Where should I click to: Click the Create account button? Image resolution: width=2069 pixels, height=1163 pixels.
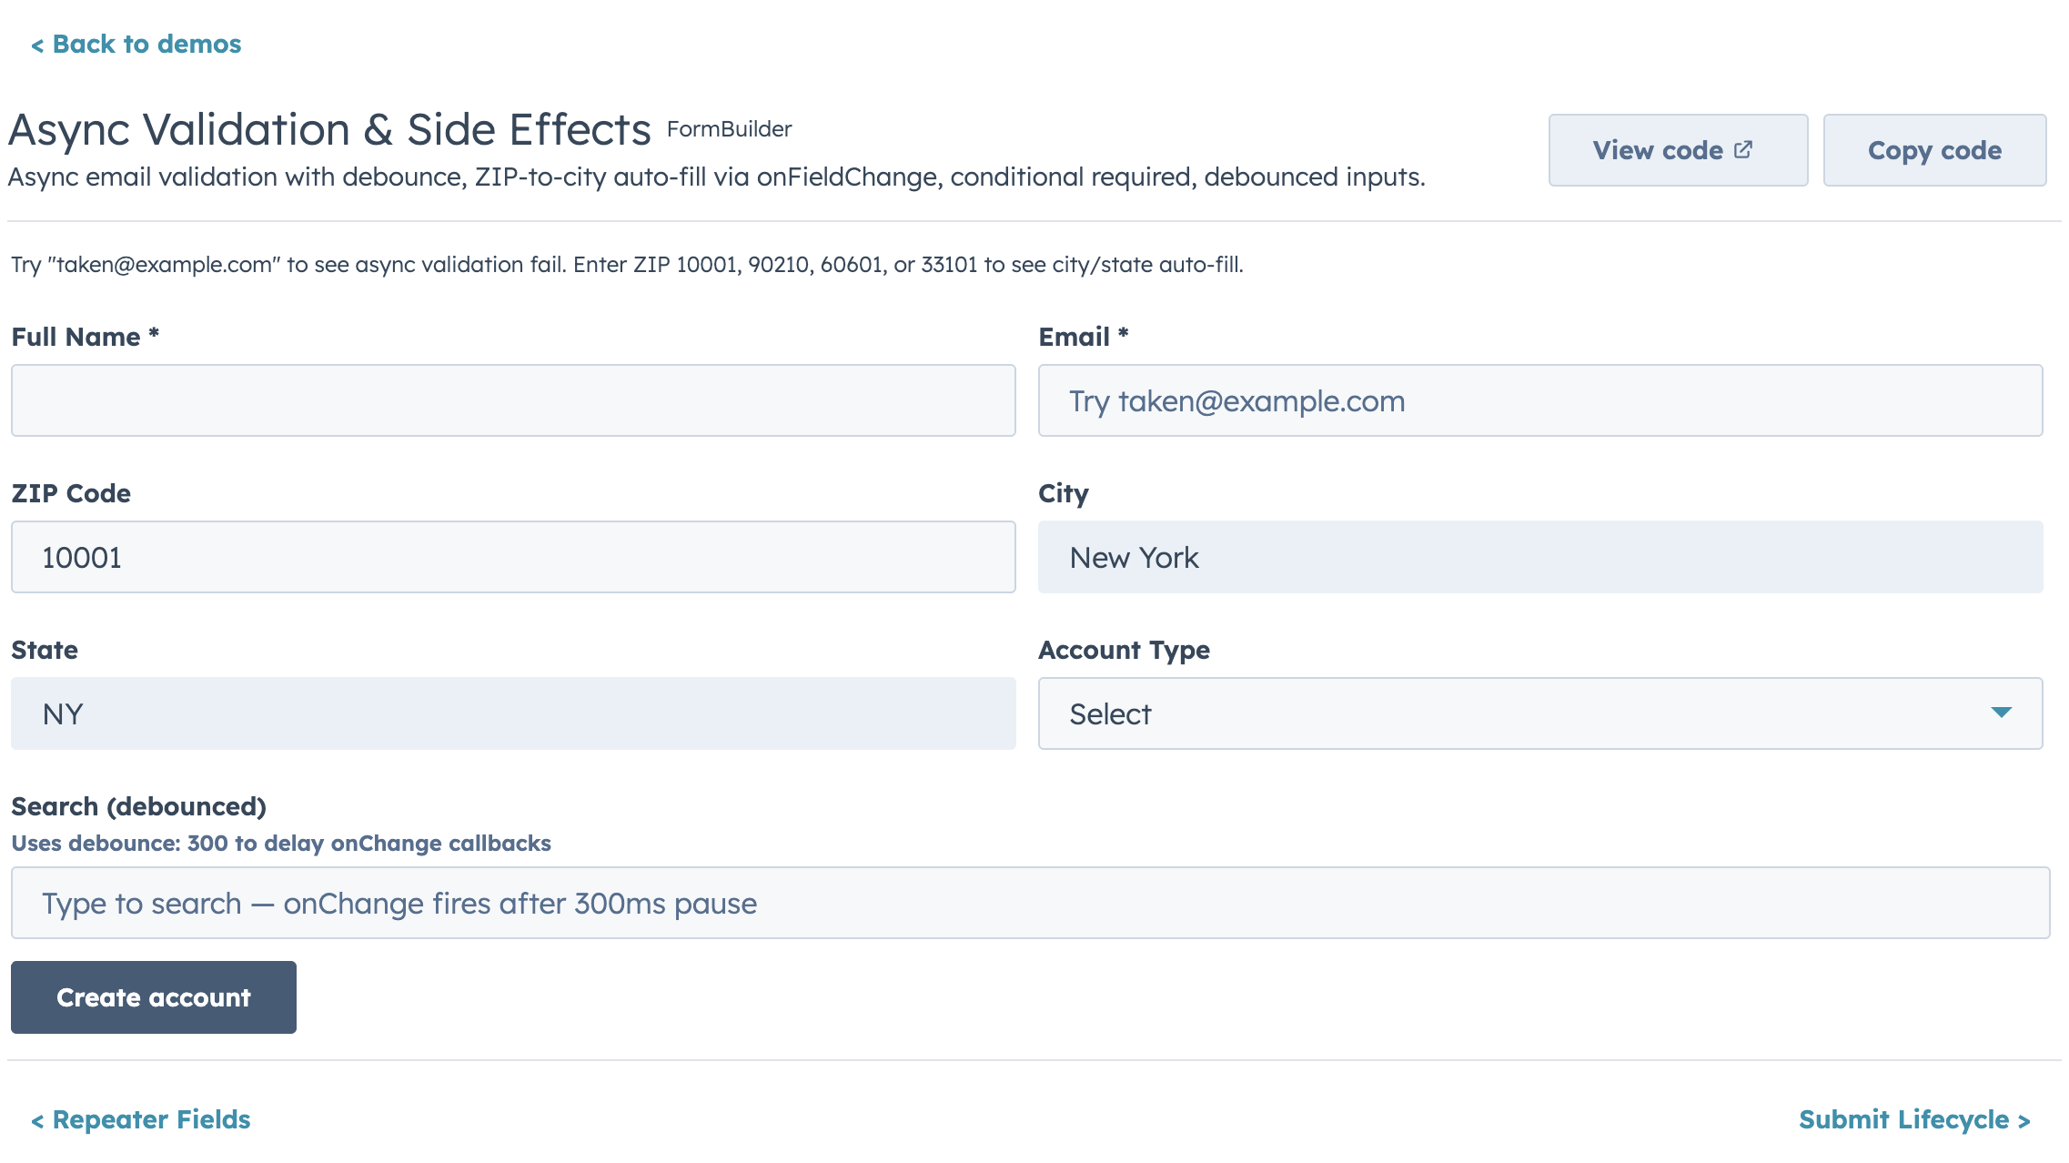153,997
